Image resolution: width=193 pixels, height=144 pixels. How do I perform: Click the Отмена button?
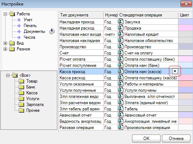pyautogui.click(x=176, y=138)
